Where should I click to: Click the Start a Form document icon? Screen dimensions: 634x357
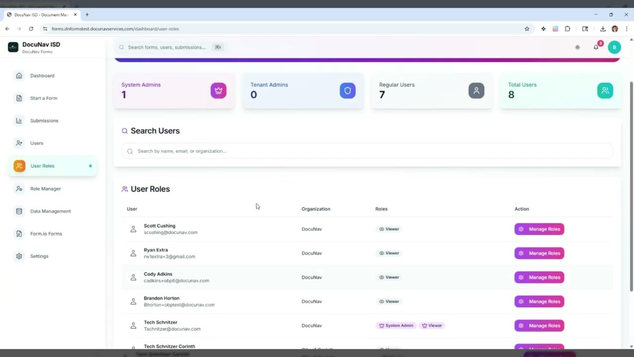point(19,98)
